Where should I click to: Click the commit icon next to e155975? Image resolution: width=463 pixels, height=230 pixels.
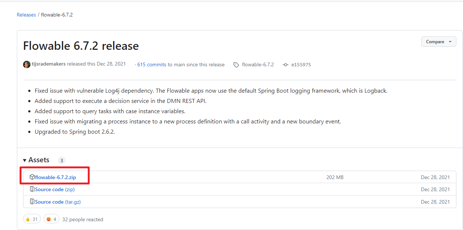[x=286, y=65]
